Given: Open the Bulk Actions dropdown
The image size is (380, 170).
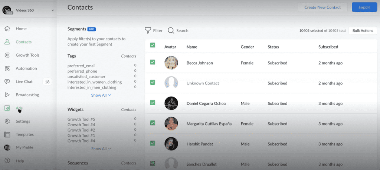Looking at the screenshot, I should 363,31.
